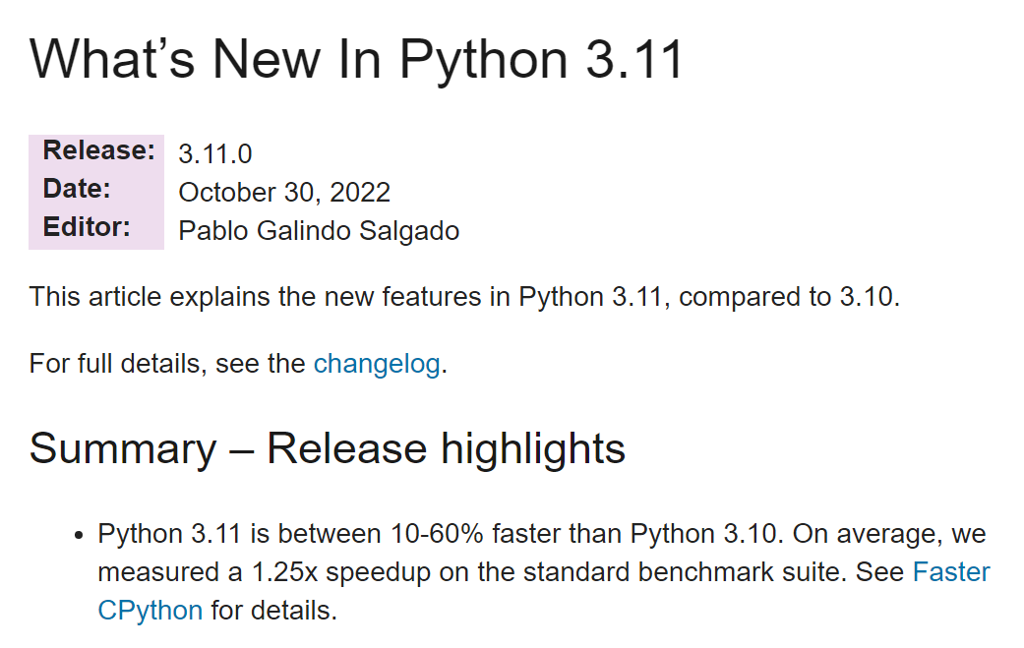Click the "for details." text after CPython

(273, 610)
